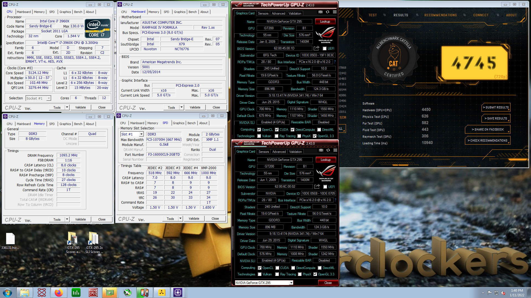
Task: Expand Tools arrow in CPU-Z Mainboard window
Action: (x=181, y=107)
